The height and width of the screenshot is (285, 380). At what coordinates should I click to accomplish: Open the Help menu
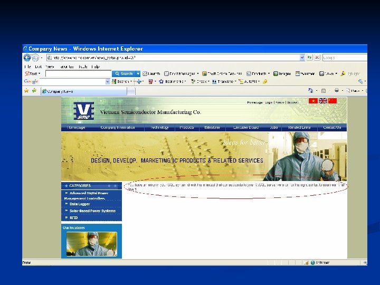pos(96,66)
